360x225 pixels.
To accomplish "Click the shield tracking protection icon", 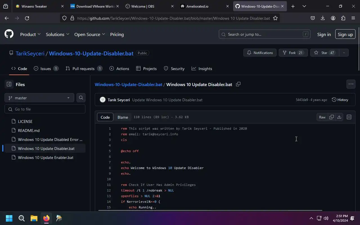I will click(64, 18).
